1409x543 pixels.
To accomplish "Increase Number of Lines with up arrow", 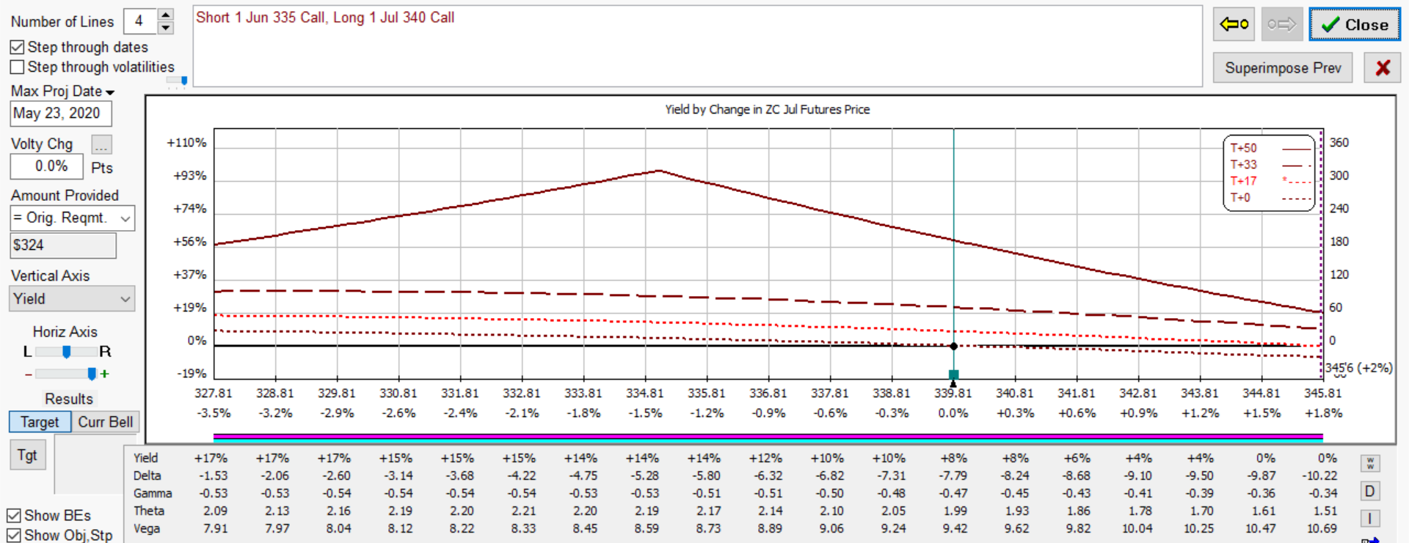I will (x=166, y=15).
